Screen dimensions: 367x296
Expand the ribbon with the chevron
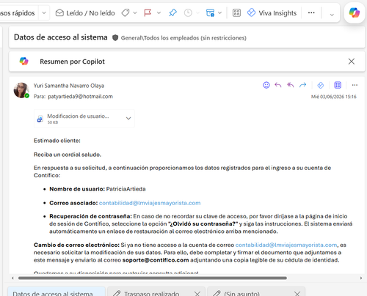pos(332,15)
